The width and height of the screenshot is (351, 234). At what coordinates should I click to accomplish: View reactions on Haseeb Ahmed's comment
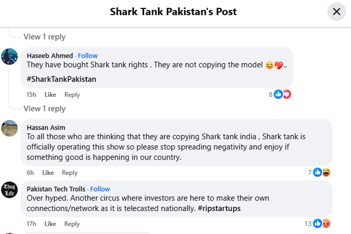tap(282, 95)
